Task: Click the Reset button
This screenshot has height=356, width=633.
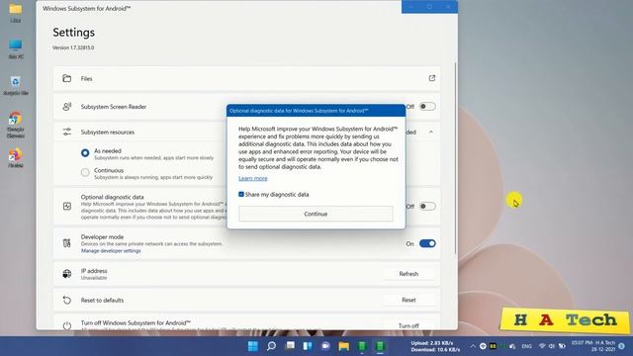Action: (x=408, y=300)
